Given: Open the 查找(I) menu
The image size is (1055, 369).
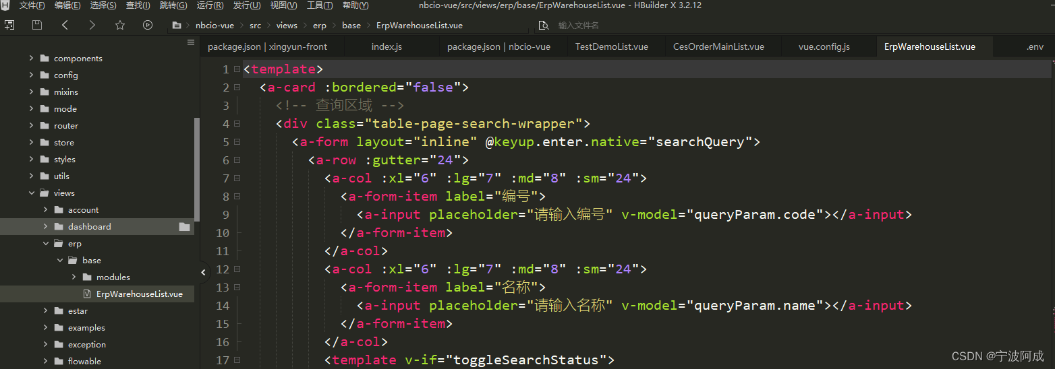Looking at the screenshot, I should coord(138,5).
